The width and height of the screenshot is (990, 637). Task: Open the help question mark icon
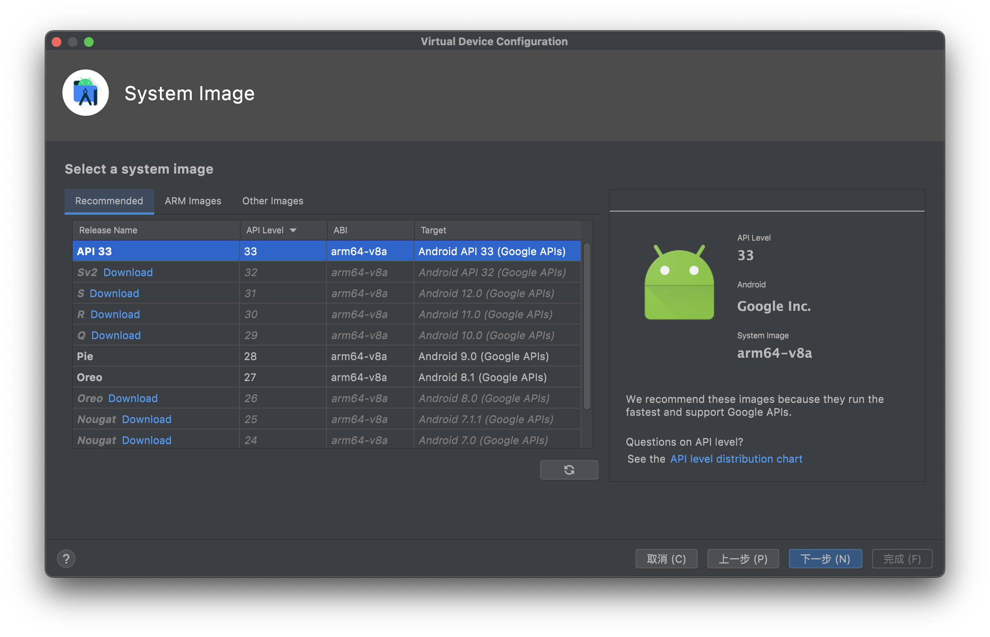click(66, 559)
